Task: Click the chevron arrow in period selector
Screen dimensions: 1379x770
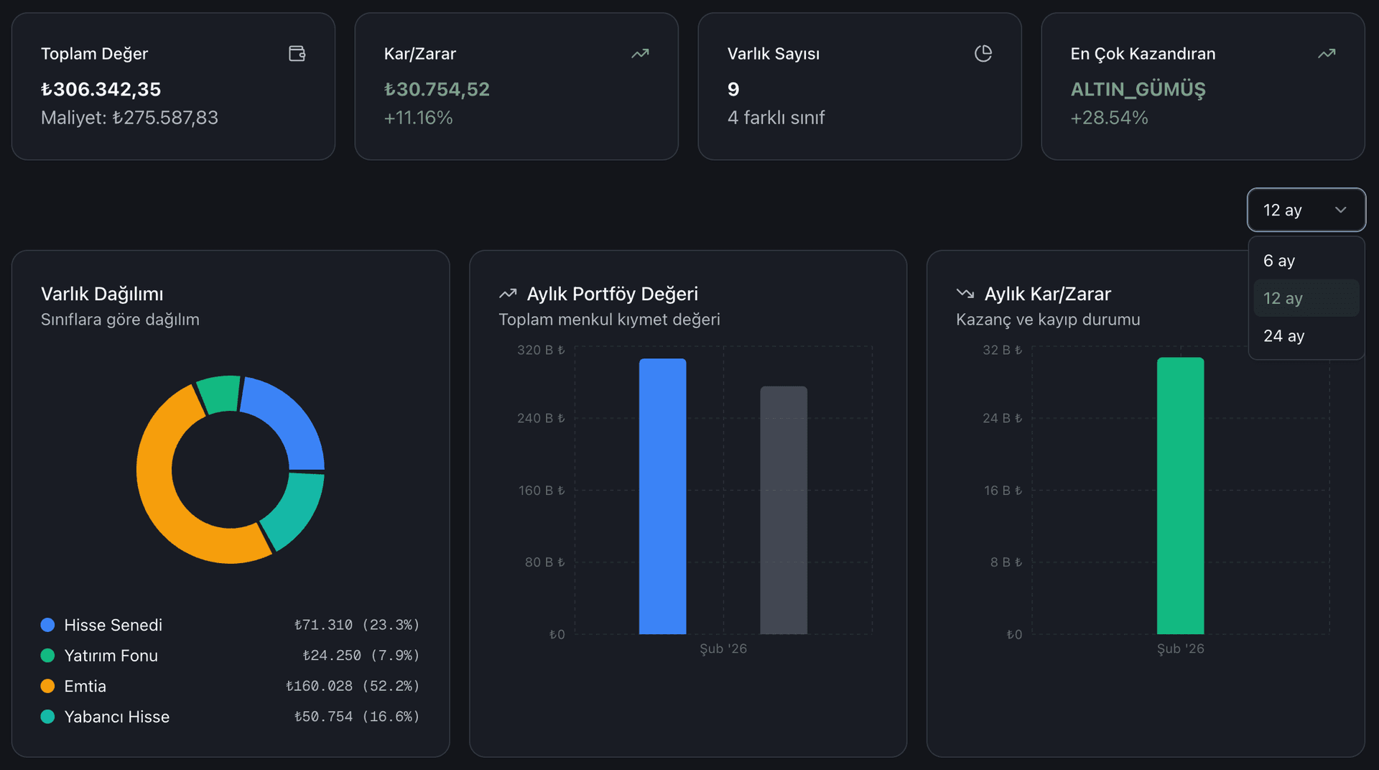Action: [x=1340, y=210]
